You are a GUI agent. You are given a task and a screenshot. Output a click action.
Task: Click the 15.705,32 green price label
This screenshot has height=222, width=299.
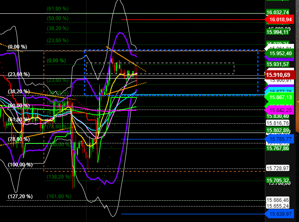277,180
